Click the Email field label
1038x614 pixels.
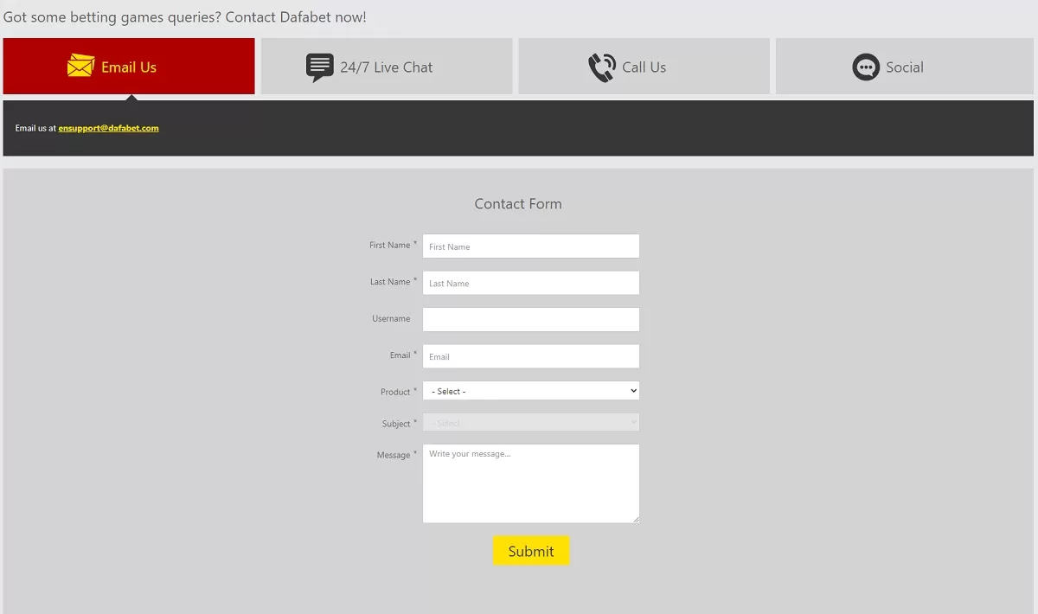tap(400, 355)
